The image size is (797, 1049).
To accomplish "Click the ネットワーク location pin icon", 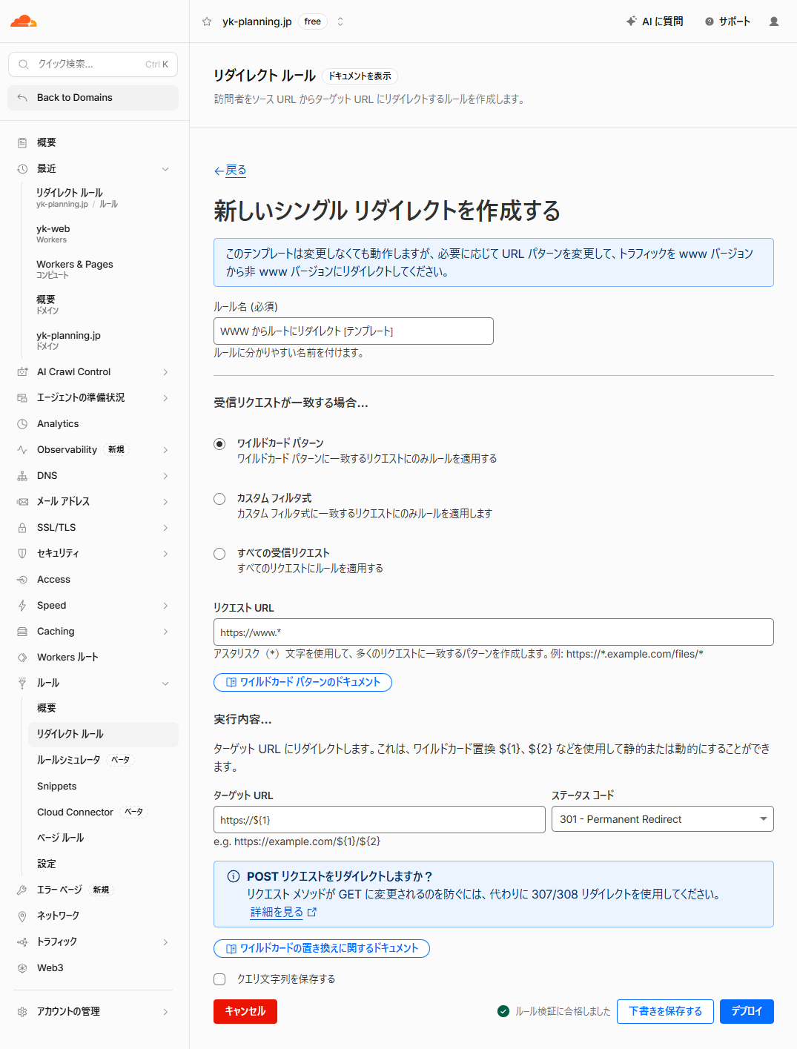I will pyautogui.click(x=22, y=916).
